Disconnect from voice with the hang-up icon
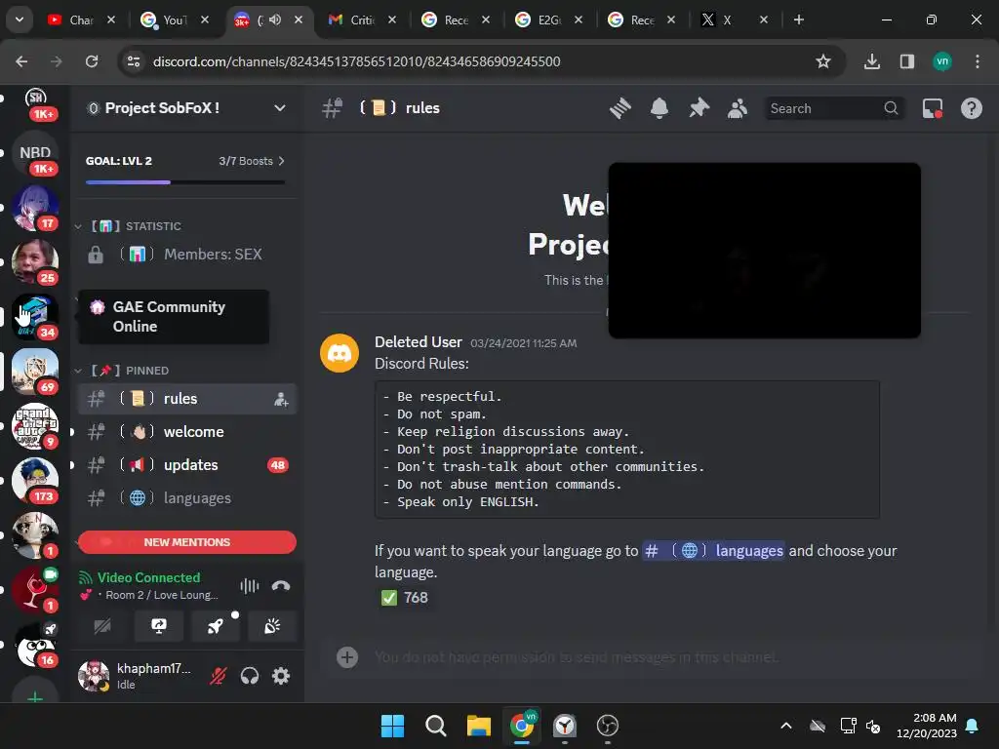Viewport: 999px width, 749px height. 281,586
